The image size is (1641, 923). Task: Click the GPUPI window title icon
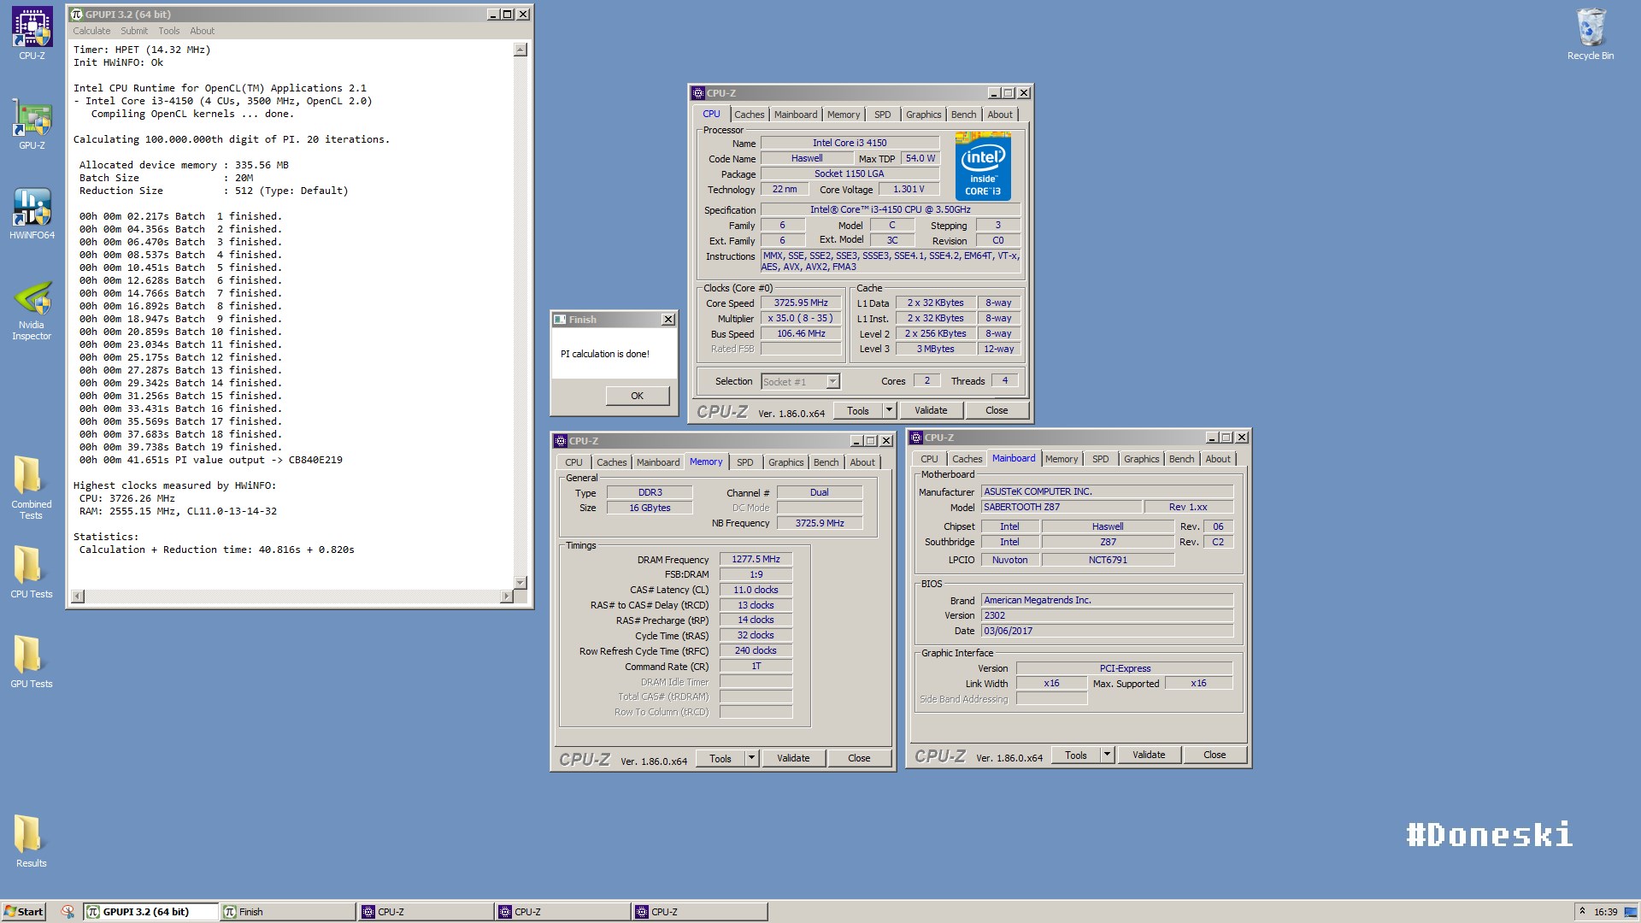76,15
